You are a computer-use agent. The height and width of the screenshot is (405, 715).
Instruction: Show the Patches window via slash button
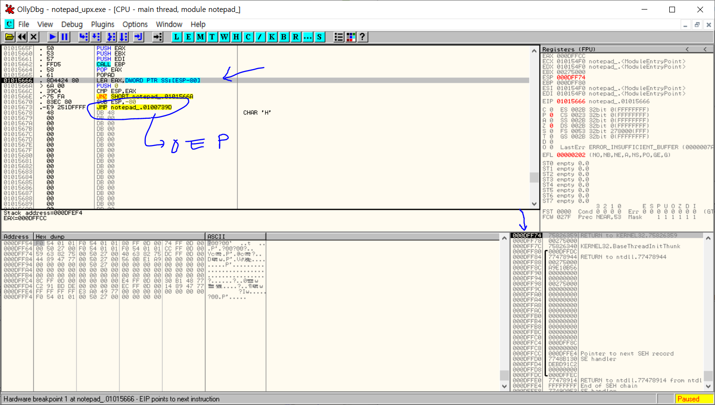click(x=260, y=37)
